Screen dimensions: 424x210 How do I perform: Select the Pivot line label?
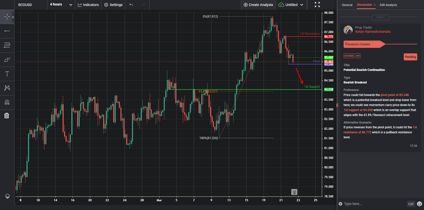coord(316,61)
